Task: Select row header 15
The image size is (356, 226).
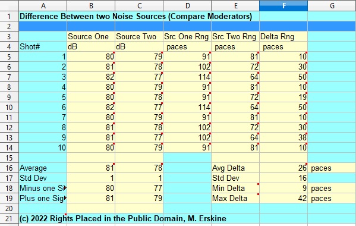Action: [x=9, y=158]
